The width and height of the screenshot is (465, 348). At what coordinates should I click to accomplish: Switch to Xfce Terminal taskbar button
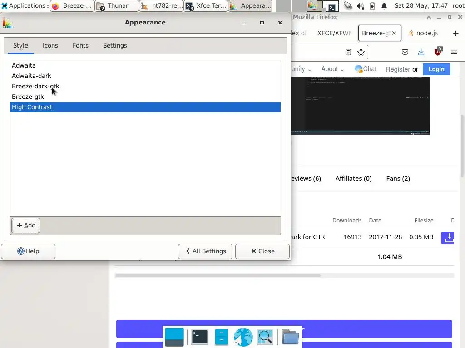(206, 5)
